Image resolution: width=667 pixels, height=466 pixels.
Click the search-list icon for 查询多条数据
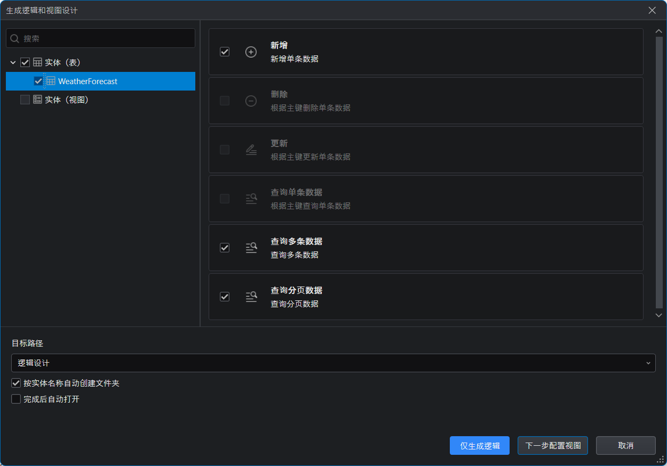[251, 248]
